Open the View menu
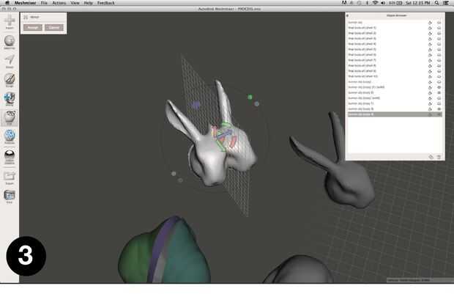Viewport: 454px width, 294px height. [75, 3]
